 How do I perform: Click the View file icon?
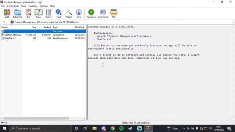tap(38, 14)
